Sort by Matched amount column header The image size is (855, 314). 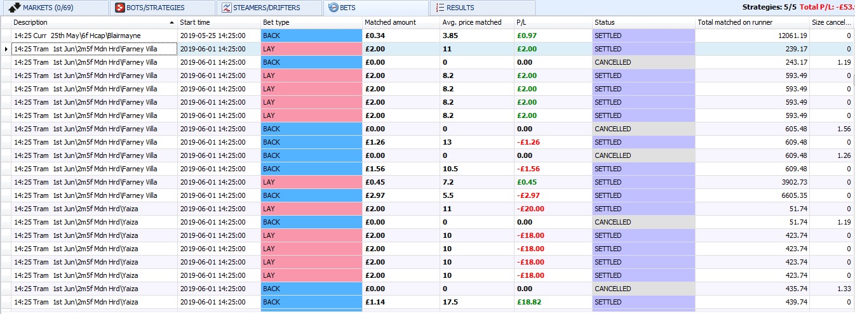pyautogui.click(x=401, y=22)
